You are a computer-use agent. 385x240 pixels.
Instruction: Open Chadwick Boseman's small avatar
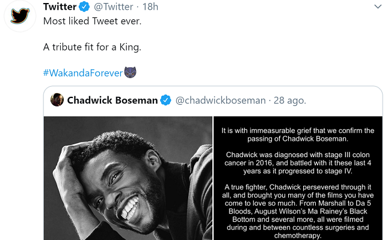(x=57, y=100)
